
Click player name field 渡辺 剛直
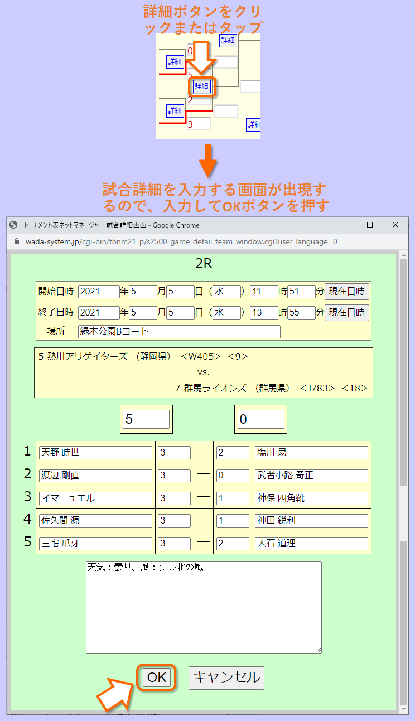[95, 475]
